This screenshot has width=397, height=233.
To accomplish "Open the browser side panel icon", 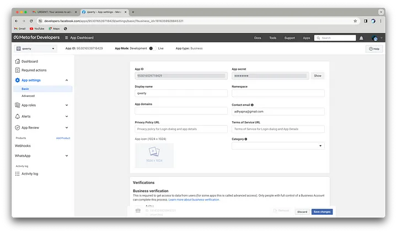I will (366, 21).
